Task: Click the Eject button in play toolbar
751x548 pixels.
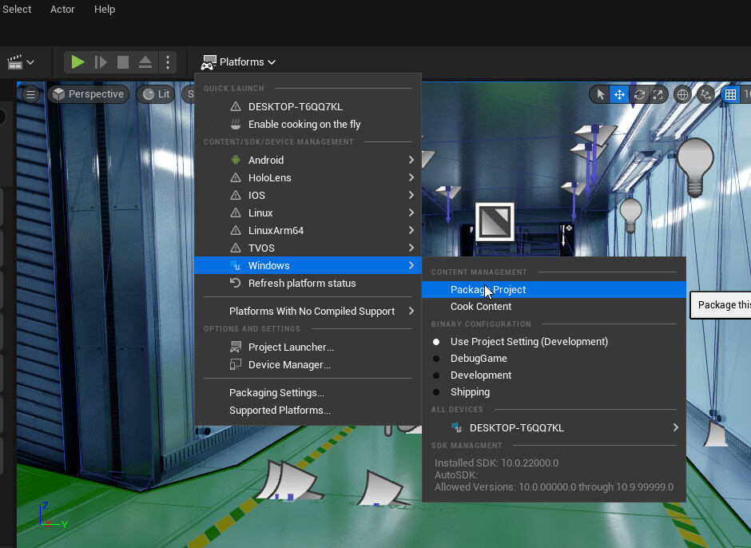Action: coord(145,62)
